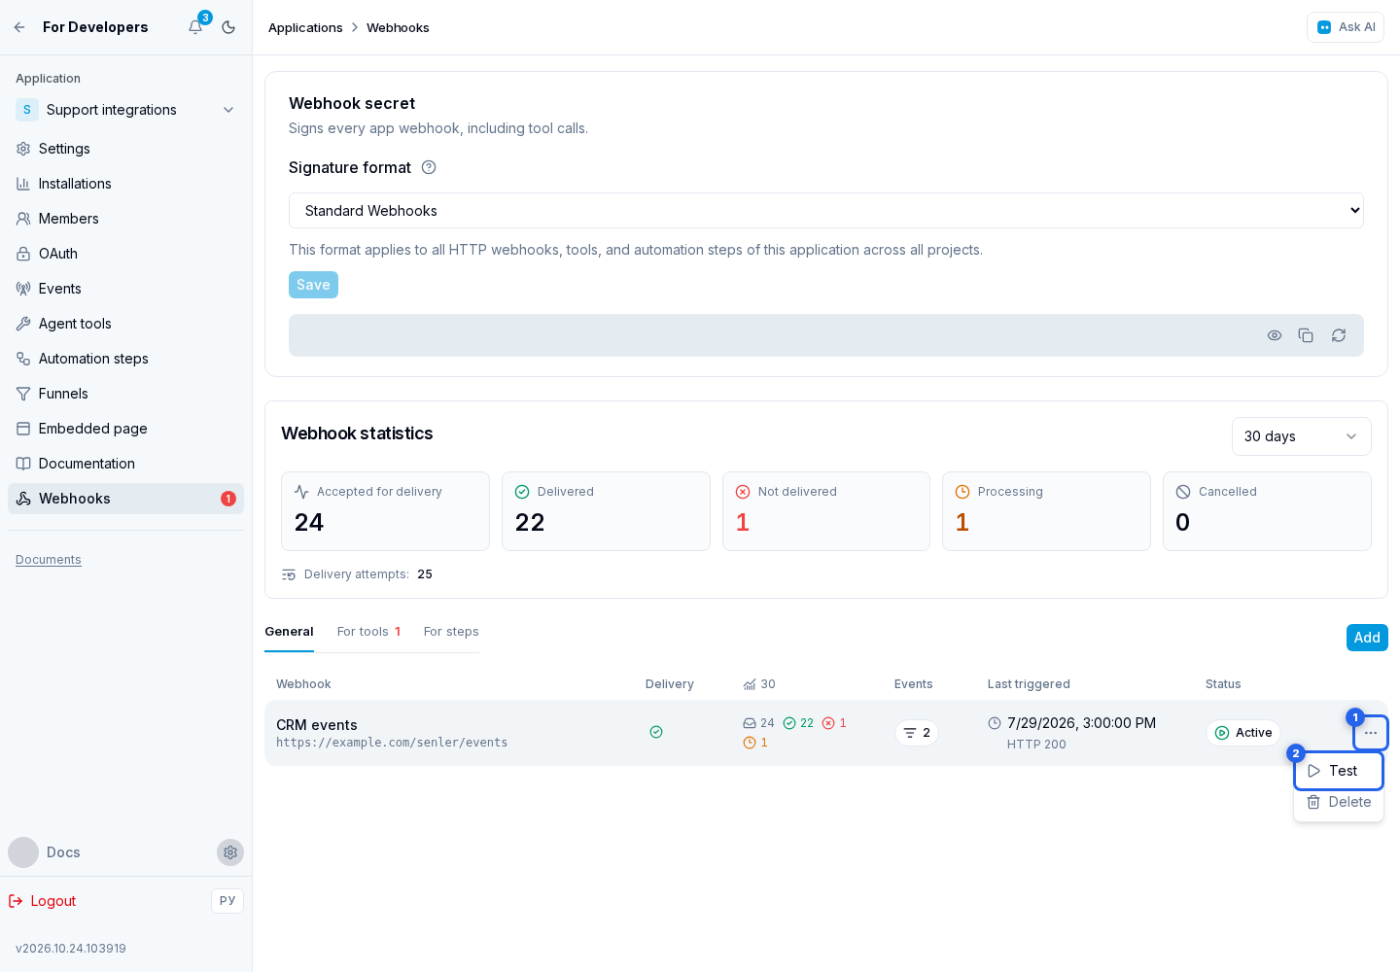Regenerate the webhook secret
The width and height of the screenshot is (1400, 972).
tap(1339, 335)
